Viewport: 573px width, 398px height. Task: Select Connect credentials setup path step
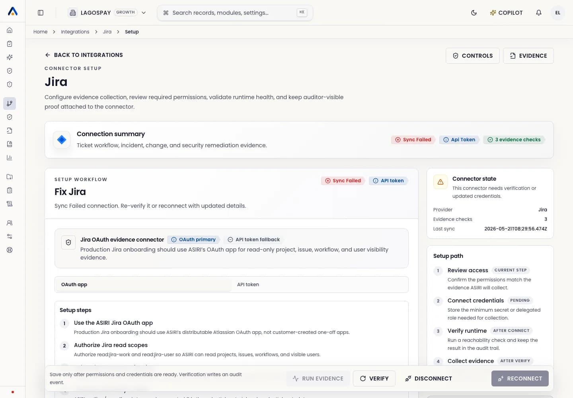click(490, 309)
